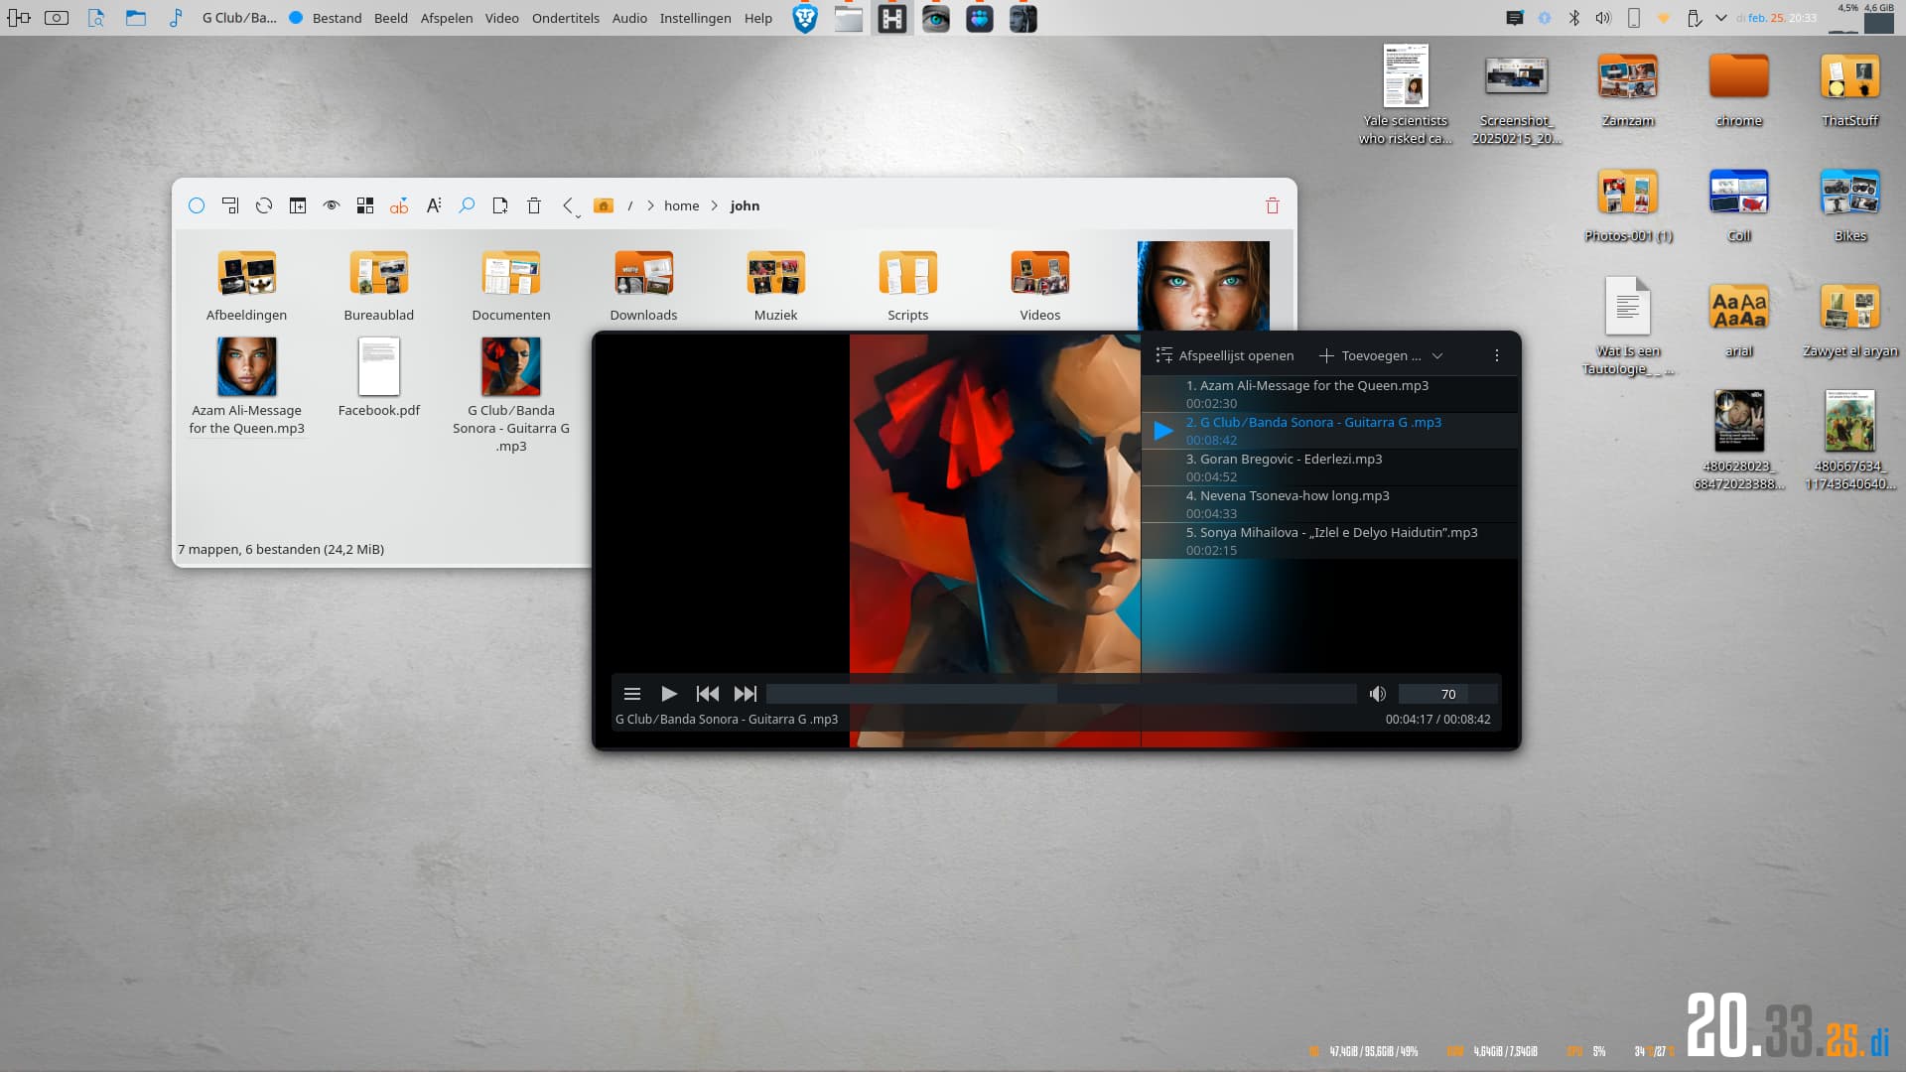Open the Muziek folder
Viewport: 1906px width, 1072px height.
tap(775, 286)
